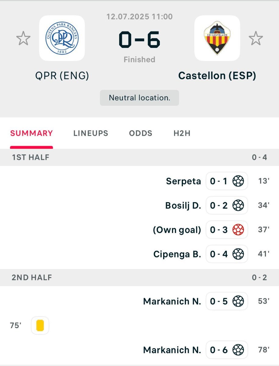The height and width of the screenshot is (366, 279).
Task: Open the QPR team crest
Action: (x=62, y=38)
